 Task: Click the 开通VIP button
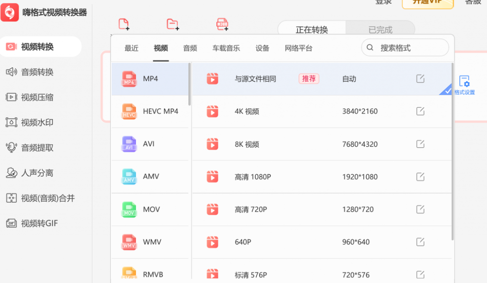click(427, 2)
